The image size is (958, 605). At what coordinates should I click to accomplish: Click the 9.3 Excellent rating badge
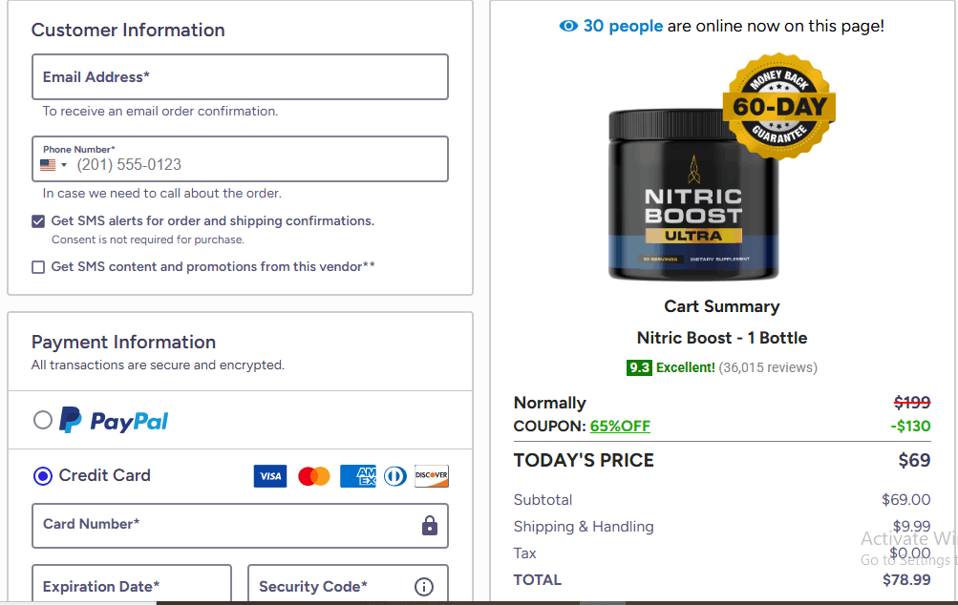[x=639, y=367]
